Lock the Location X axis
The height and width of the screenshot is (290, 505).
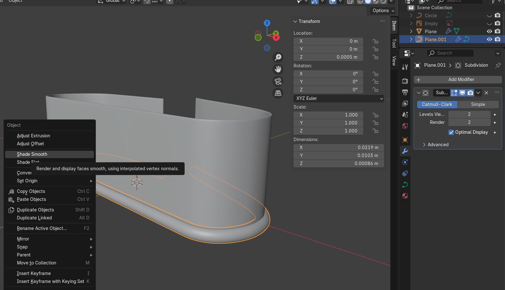click(x=375, y=41)
